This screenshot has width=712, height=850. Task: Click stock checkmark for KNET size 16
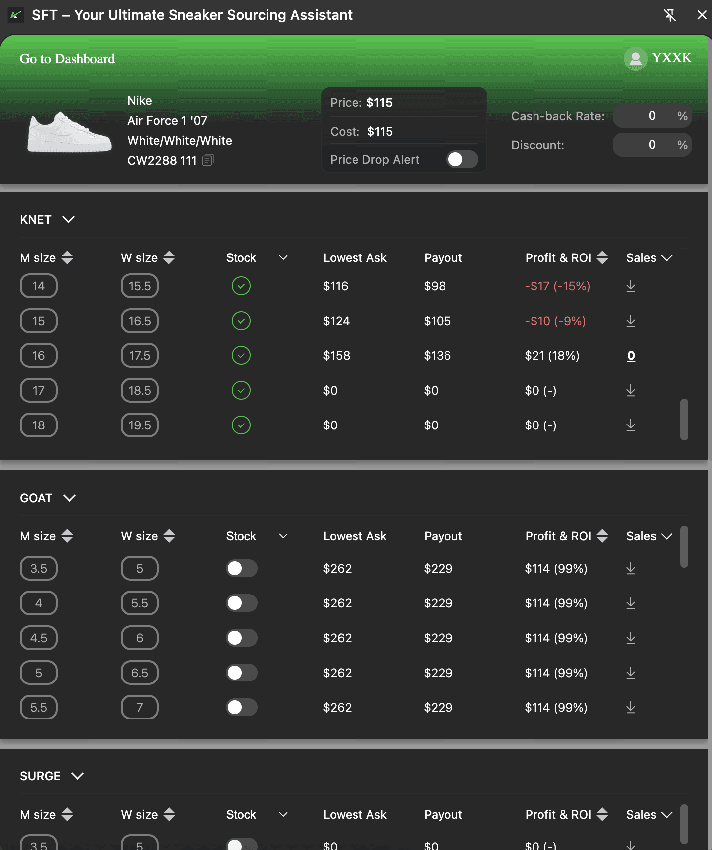(x=241, y=355)
